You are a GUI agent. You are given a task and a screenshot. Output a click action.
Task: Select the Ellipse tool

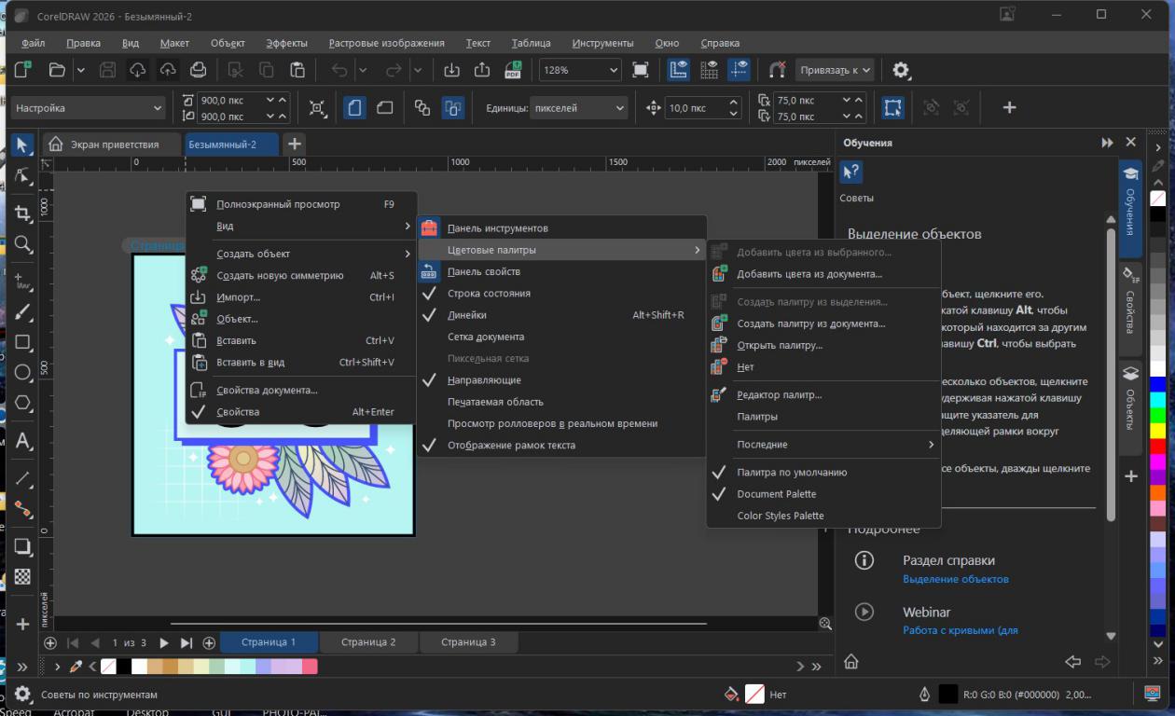coord(23,373)
